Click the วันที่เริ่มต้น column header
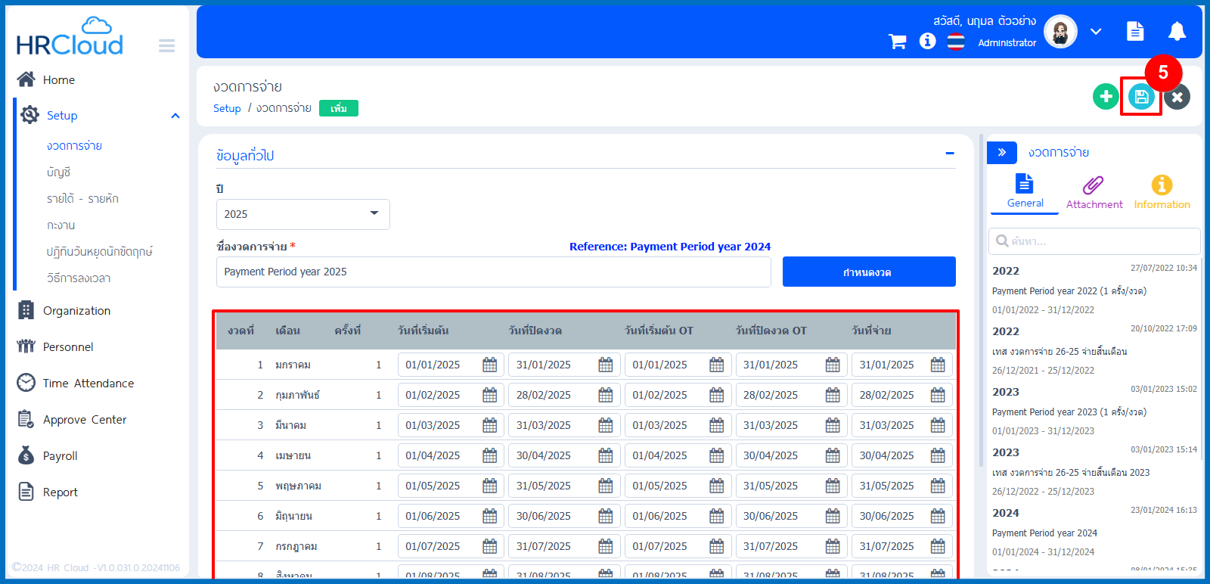Viewport: 1210px width, 584px height. [x=423, y=331]
